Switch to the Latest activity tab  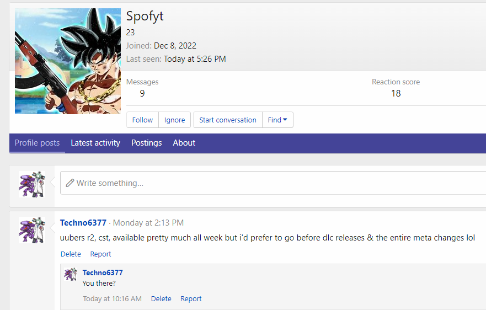pyautogui.click(x=95, y=143)
